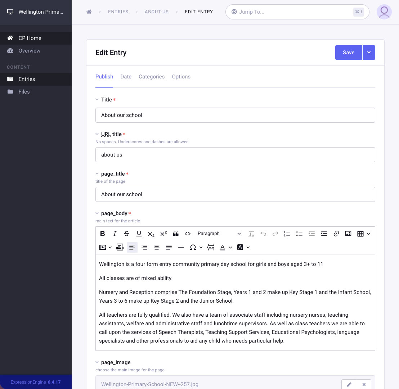
Task: Apply italic formatting in the editor toolbar
Action: (115, 234)
